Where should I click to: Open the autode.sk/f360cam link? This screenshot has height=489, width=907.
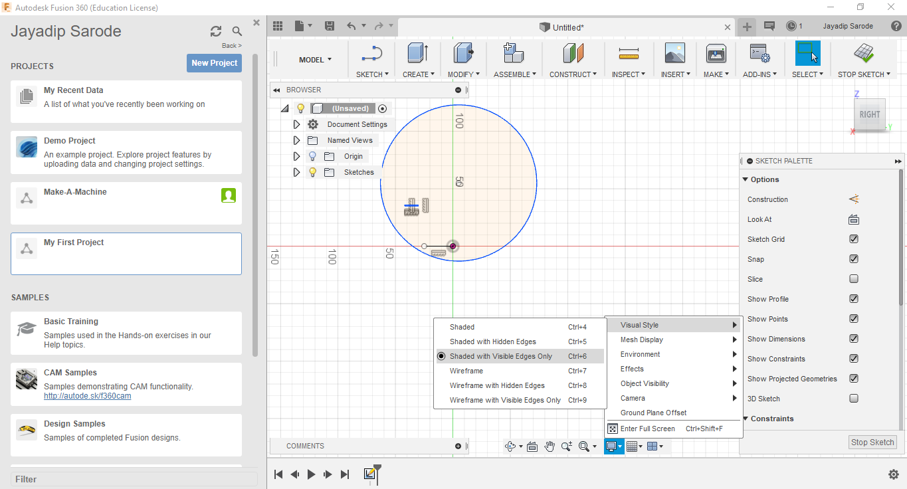pos(88,396)
